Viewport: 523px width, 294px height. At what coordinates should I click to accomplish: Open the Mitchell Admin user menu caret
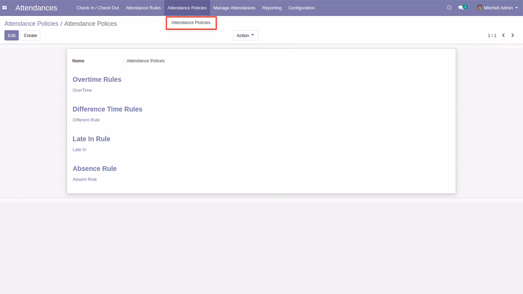(x=516, y=8)
